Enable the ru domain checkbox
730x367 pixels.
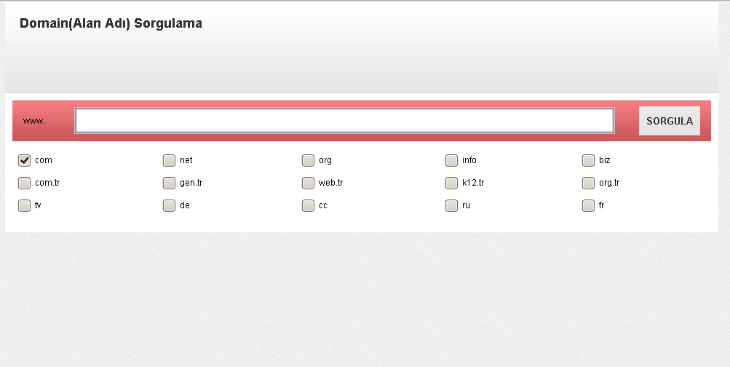click(x=451, y=205)
